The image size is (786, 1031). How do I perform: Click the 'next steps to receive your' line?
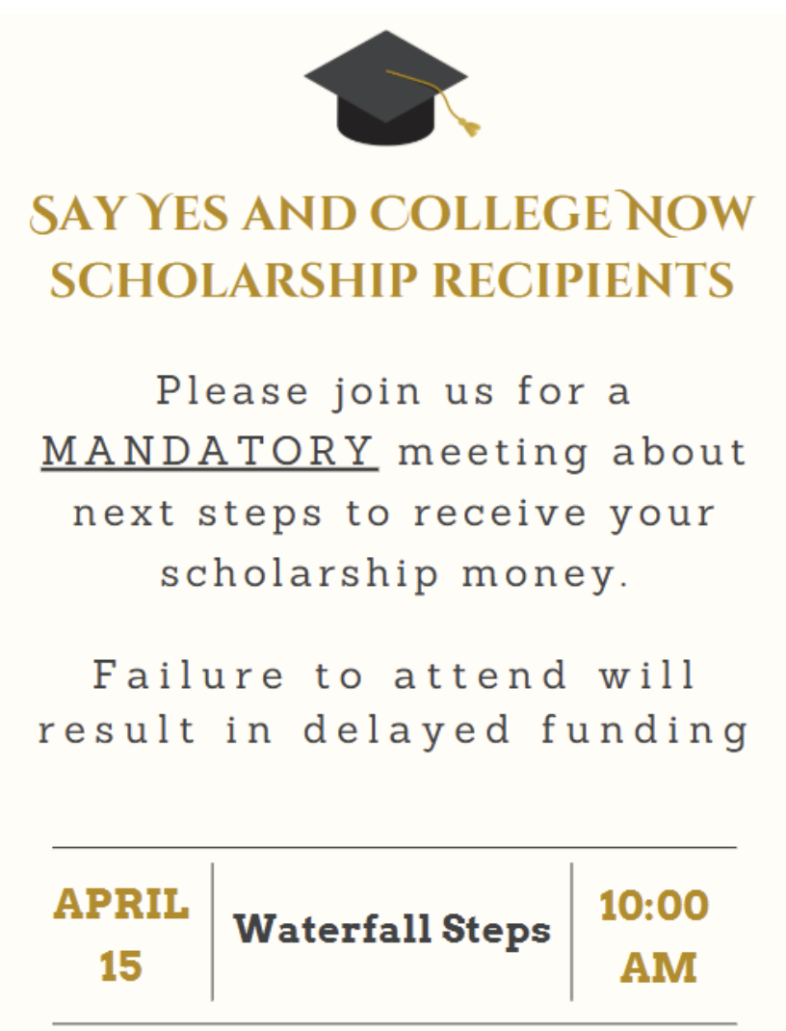point(394,514)
